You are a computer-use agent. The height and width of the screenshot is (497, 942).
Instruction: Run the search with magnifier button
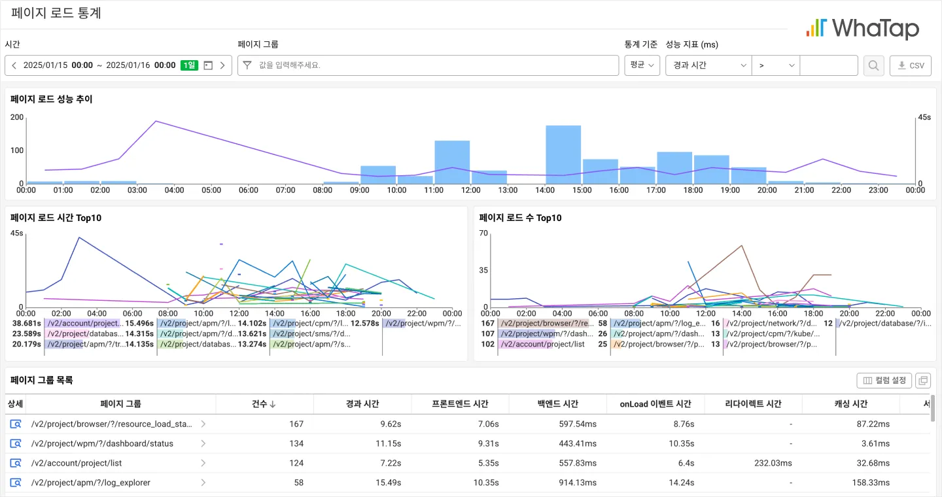[874, 65]
